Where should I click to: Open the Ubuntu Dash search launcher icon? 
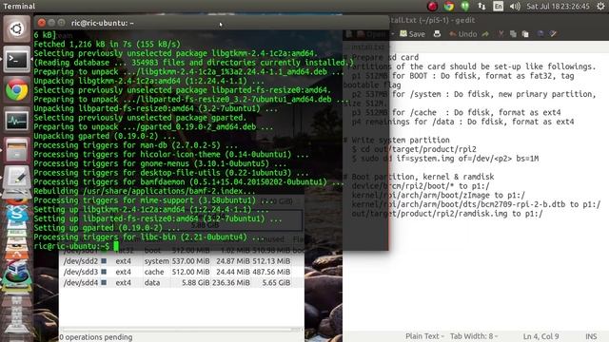click(x=17, y=28)
